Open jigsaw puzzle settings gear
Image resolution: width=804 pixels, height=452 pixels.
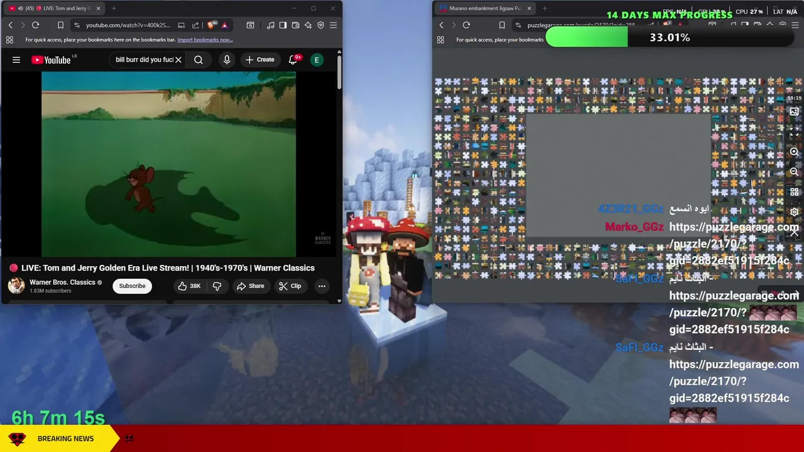[794, 212]
